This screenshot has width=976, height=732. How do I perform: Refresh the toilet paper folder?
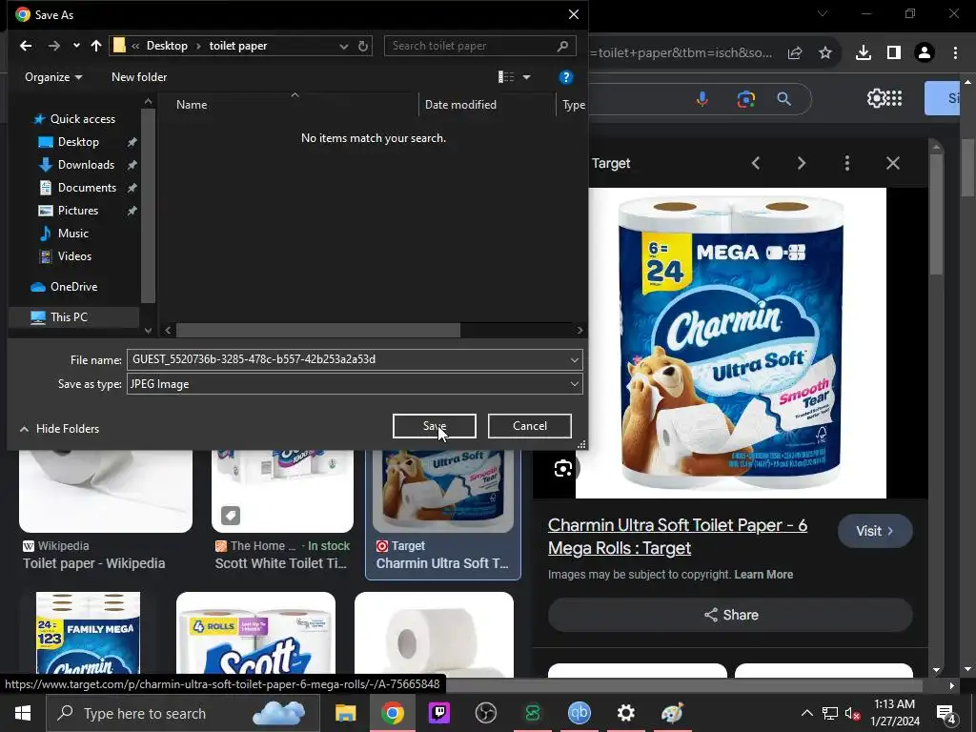[363, 46]
